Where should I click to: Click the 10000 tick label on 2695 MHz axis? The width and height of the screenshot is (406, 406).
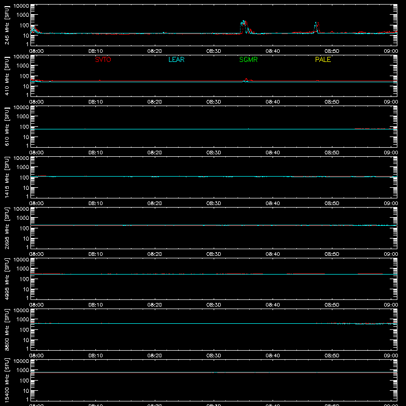click(x=21, y=209)
